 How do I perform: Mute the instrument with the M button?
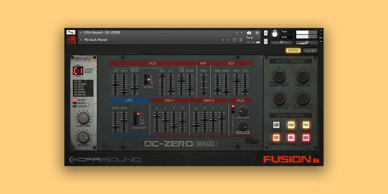[x=266, y=41]
